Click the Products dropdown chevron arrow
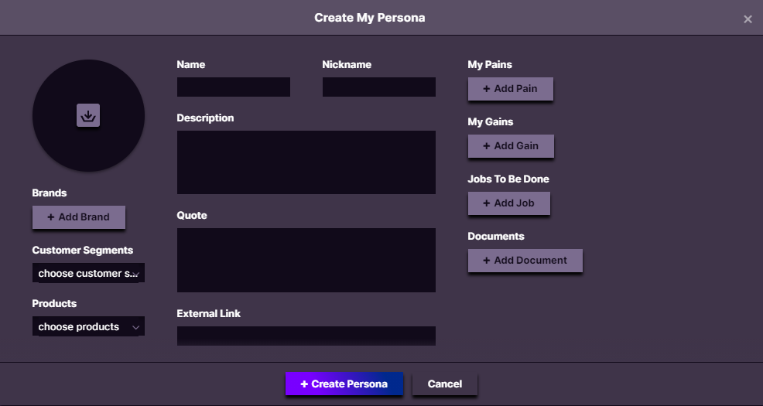This screenshot has width=763, height=406. click(135, 327)
